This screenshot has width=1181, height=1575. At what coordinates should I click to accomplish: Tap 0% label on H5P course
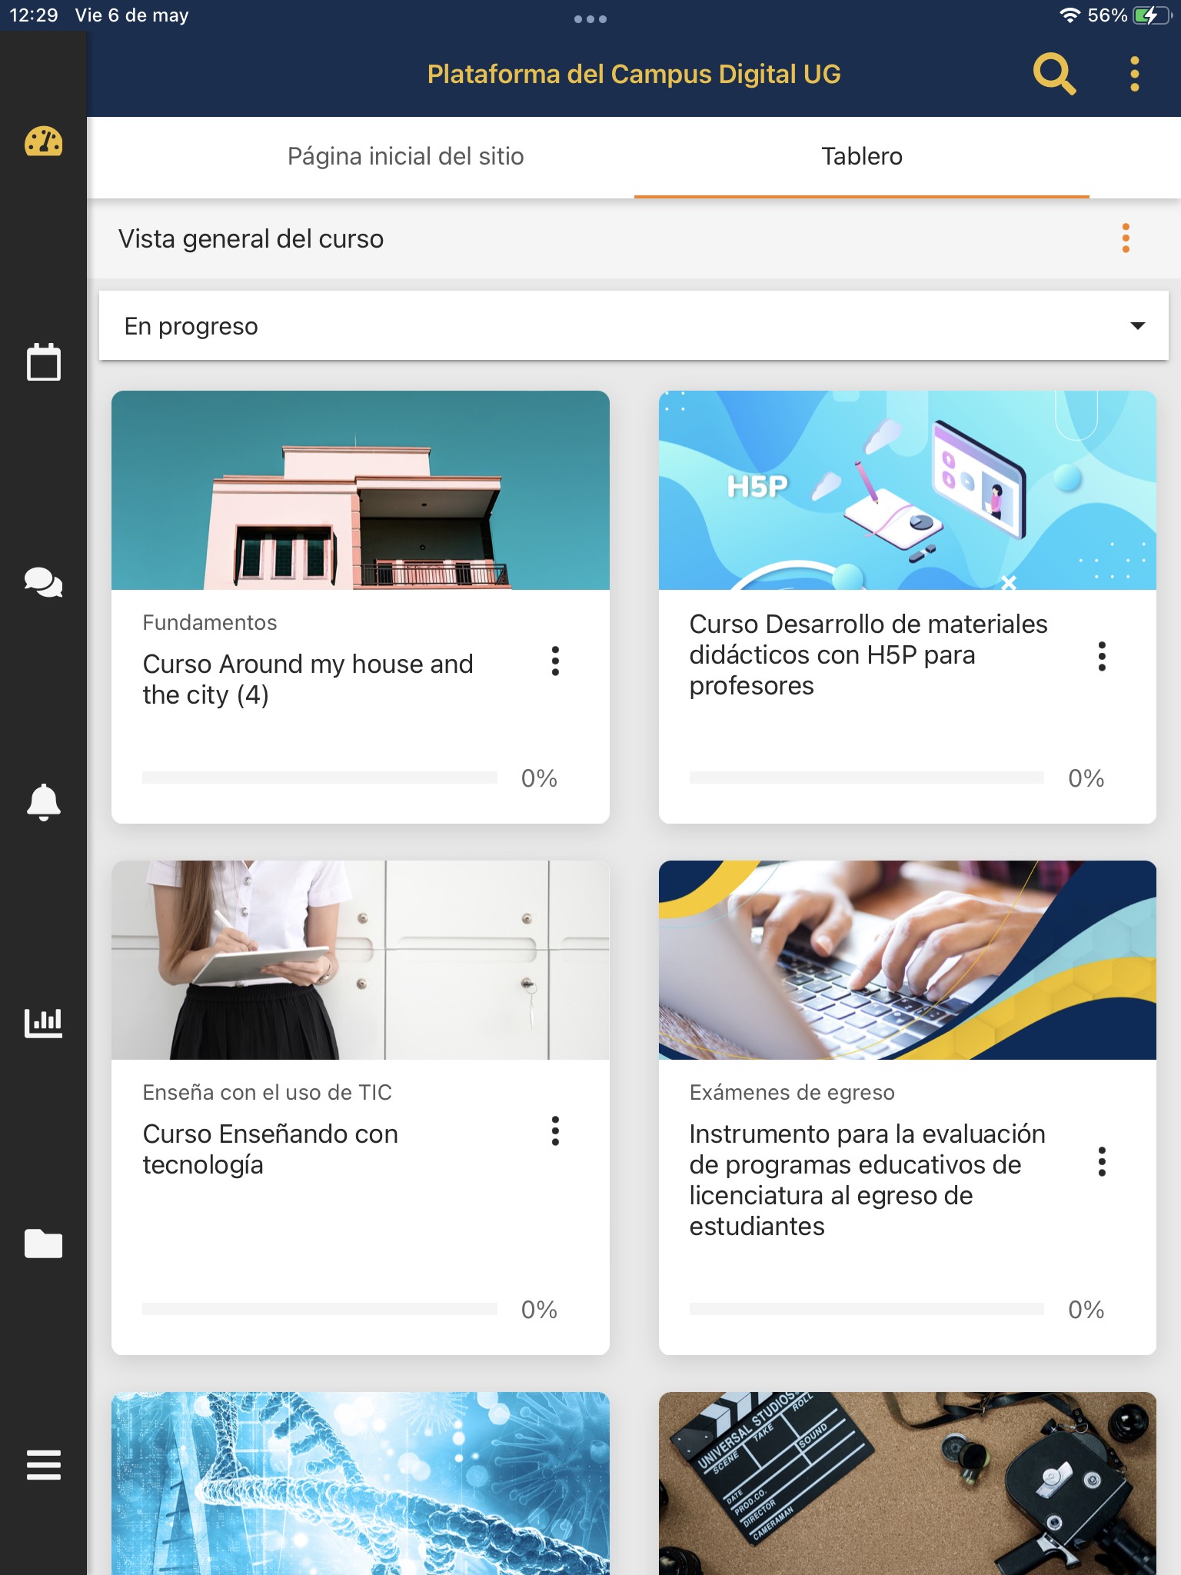tap(1086, 778)
